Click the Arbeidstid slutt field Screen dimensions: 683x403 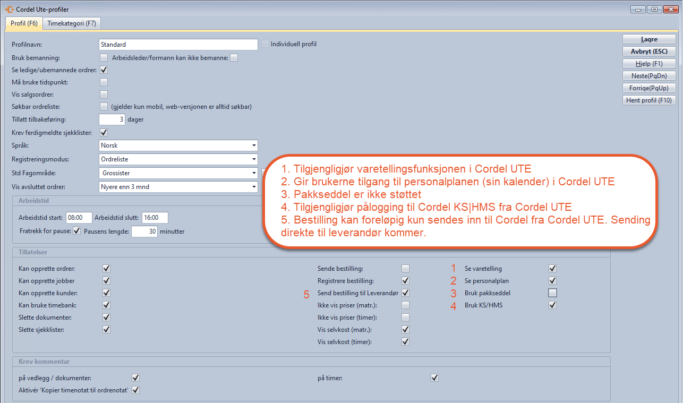point(155,217)
